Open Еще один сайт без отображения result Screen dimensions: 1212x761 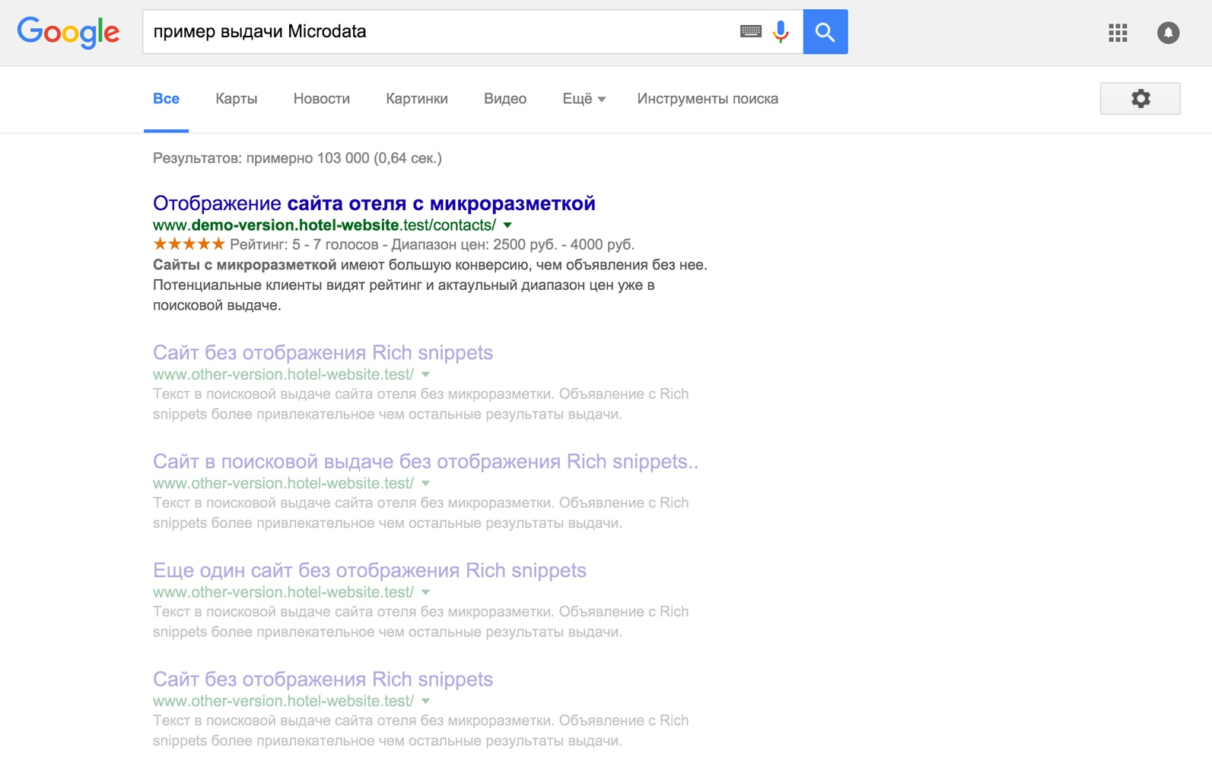(x=370, y=570)
